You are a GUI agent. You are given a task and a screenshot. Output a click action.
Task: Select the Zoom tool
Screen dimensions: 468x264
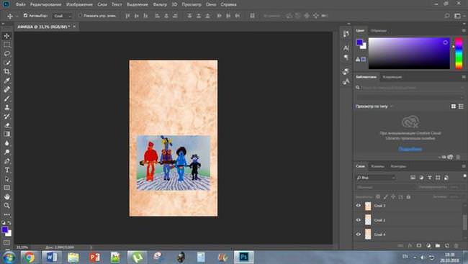pos(6,206)
